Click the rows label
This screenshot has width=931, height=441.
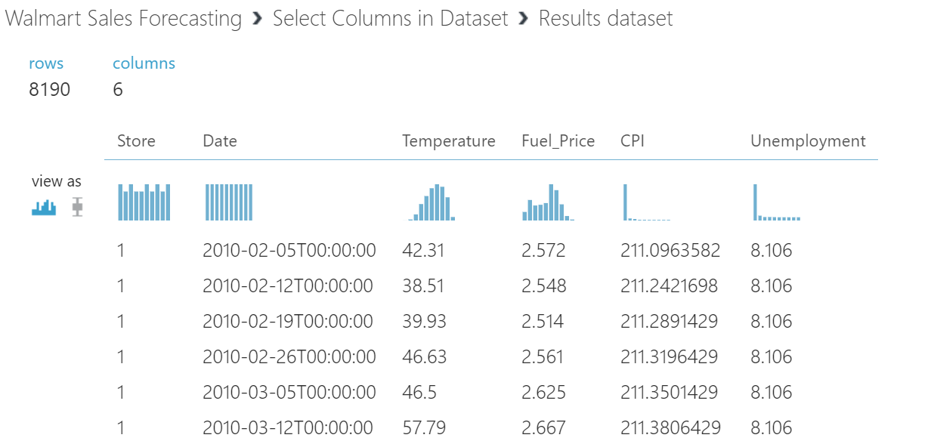(46, 63)
